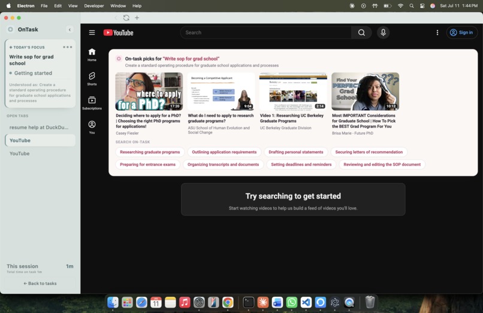Open UC Berkeley 2:14 video thumbnail
The image size is (483, 313).
pos(293,92)
